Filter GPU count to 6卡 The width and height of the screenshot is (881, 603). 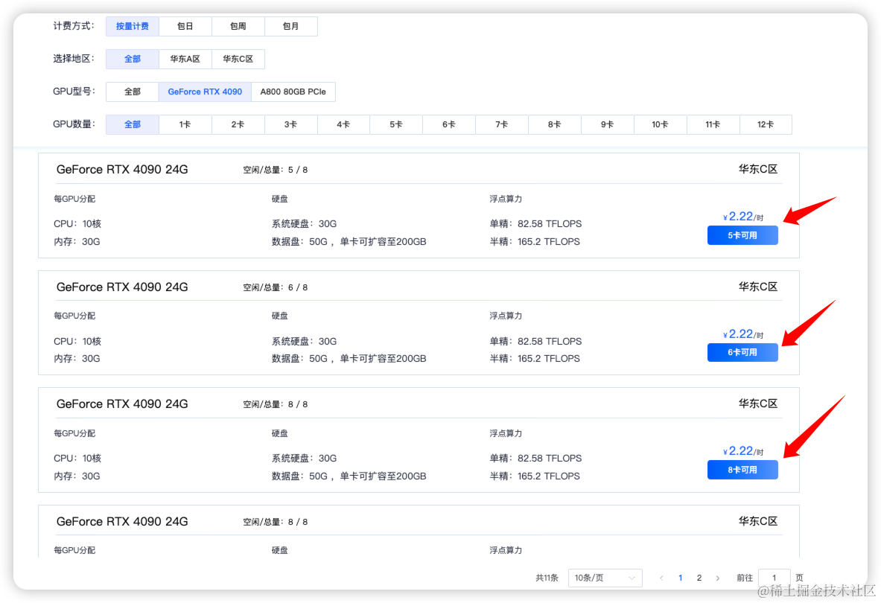pos(450,124)
